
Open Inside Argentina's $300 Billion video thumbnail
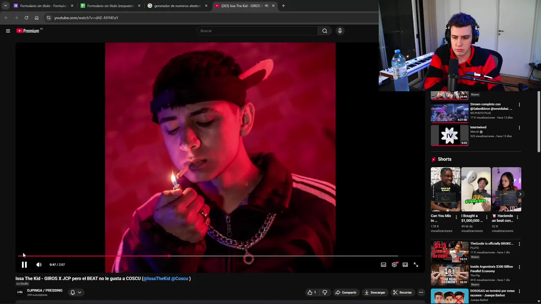449,275
